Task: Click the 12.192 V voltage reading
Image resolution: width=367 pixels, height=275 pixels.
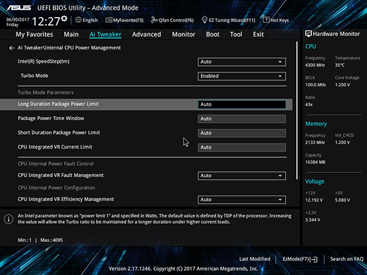Action: coord(314,200)
